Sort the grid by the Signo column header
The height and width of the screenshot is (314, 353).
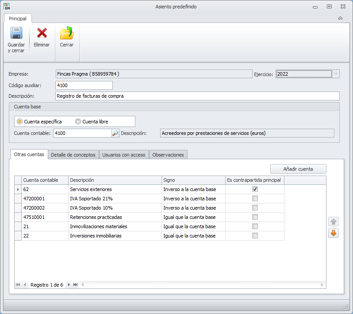193,180
